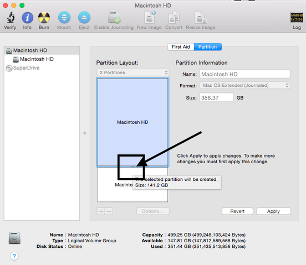The image size is (306, 265).
Task: Select the Burn toolbar icon
Action: pos(44,18)
